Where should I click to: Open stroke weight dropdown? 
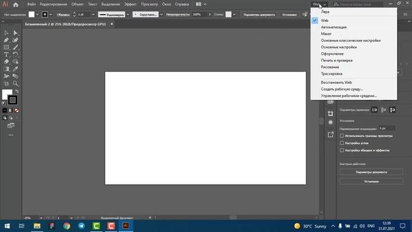pos(93,14)
